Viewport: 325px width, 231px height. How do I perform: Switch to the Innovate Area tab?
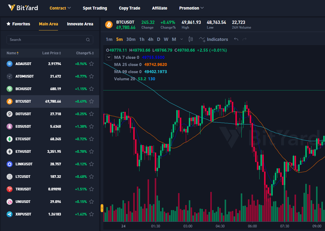[x=80, y=24]
